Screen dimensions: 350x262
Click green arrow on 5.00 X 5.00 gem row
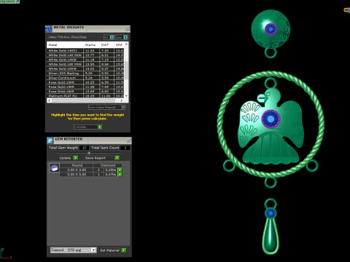tap(120, 175)
